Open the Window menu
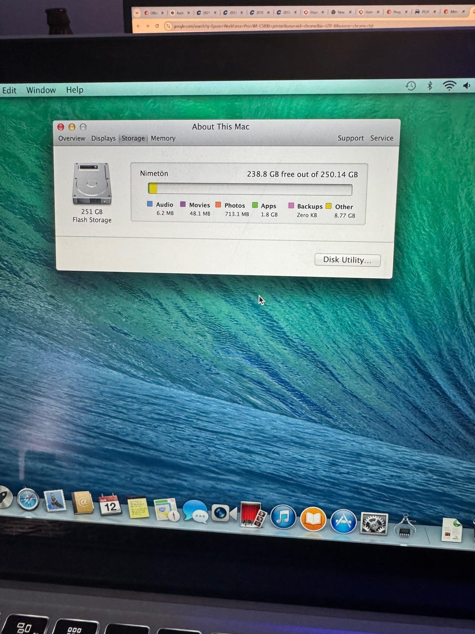 pyautogui.click(x=41, y=90)
